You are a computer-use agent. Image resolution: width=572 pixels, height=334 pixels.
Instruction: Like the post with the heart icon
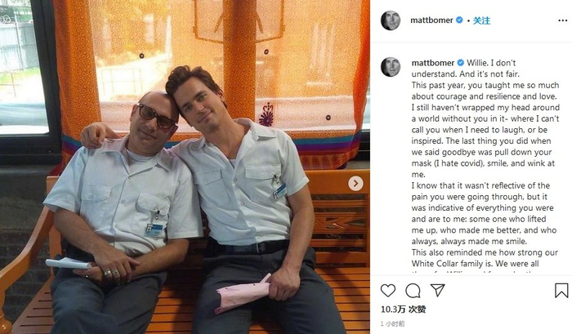pyautogui.click(x=388, y=291)
